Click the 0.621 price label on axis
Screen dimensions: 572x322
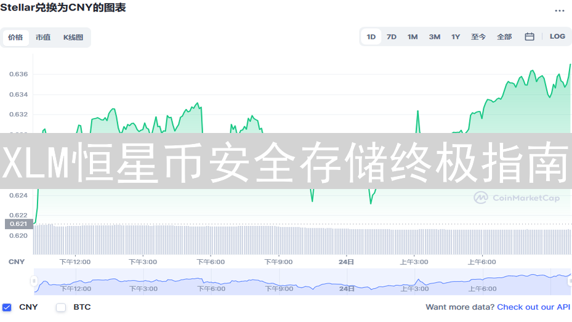click(18, 224)
